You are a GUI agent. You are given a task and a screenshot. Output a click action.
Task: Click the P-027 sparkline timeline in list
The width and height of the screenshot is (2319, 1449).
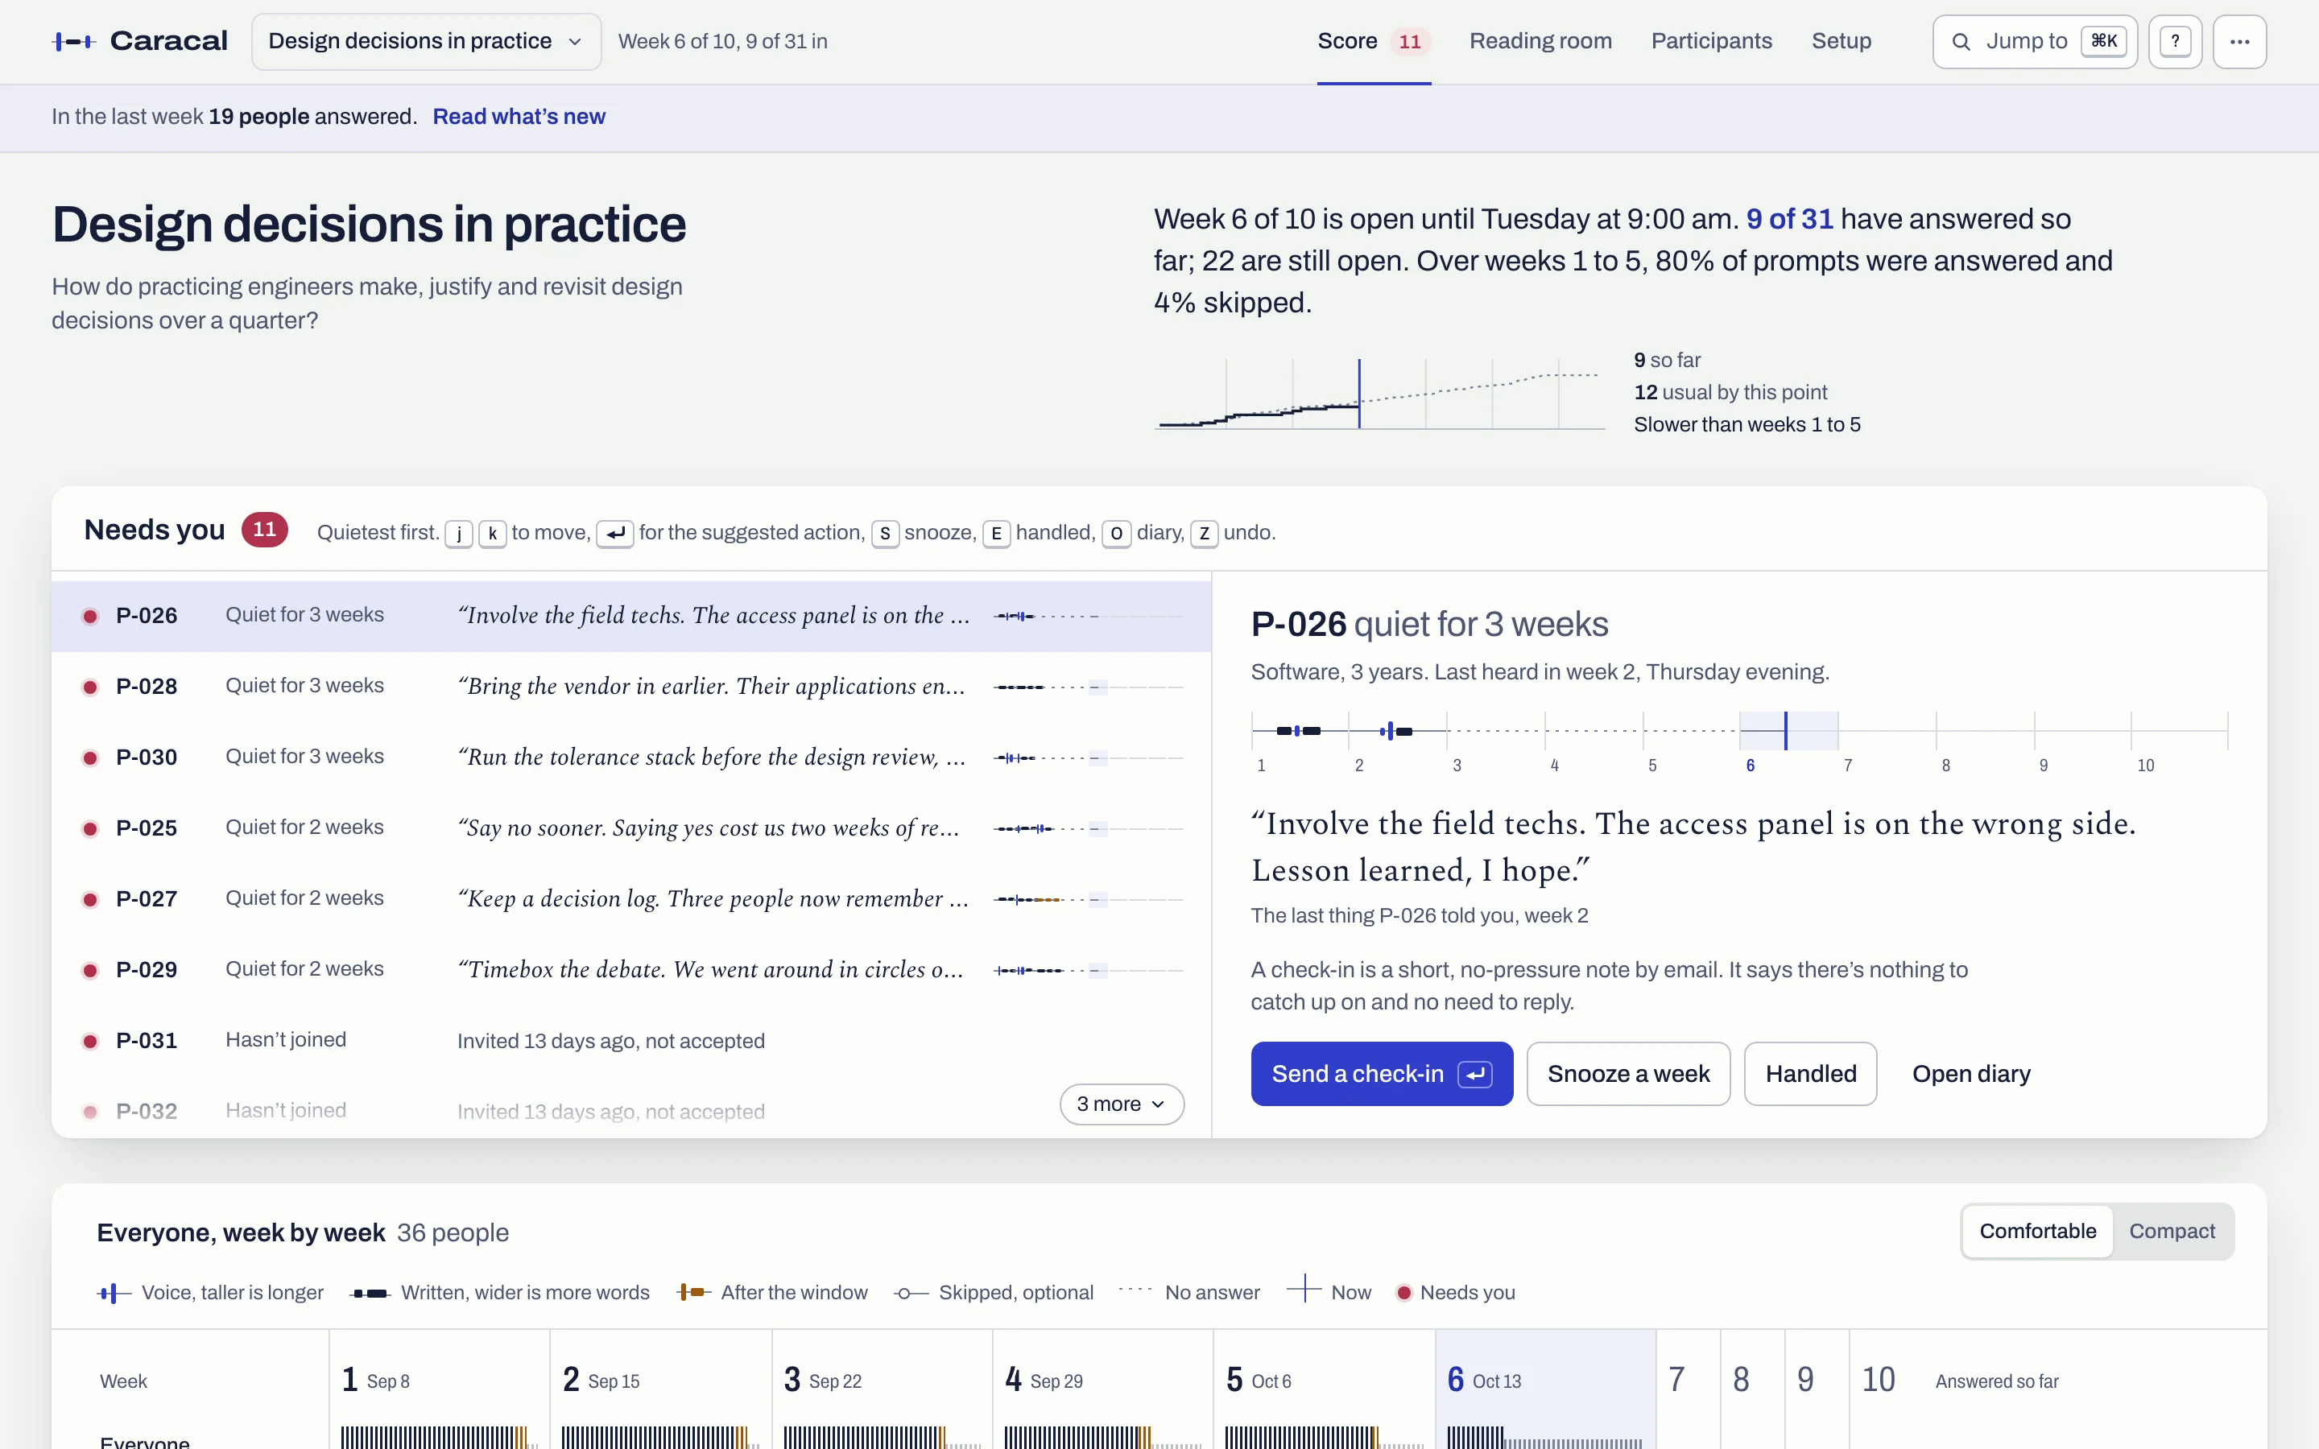tap(1089, 899)
